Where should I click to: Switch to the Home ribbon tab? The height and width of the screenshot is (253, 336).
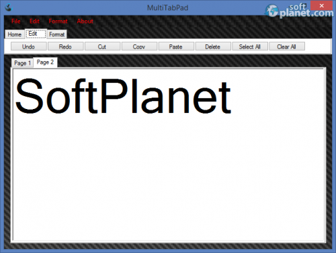tap(15, 34)
